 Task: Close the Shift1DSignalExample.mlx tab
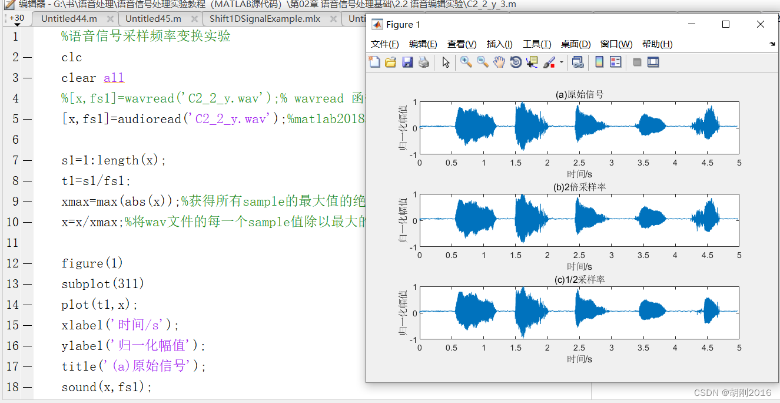click(333, 19)
